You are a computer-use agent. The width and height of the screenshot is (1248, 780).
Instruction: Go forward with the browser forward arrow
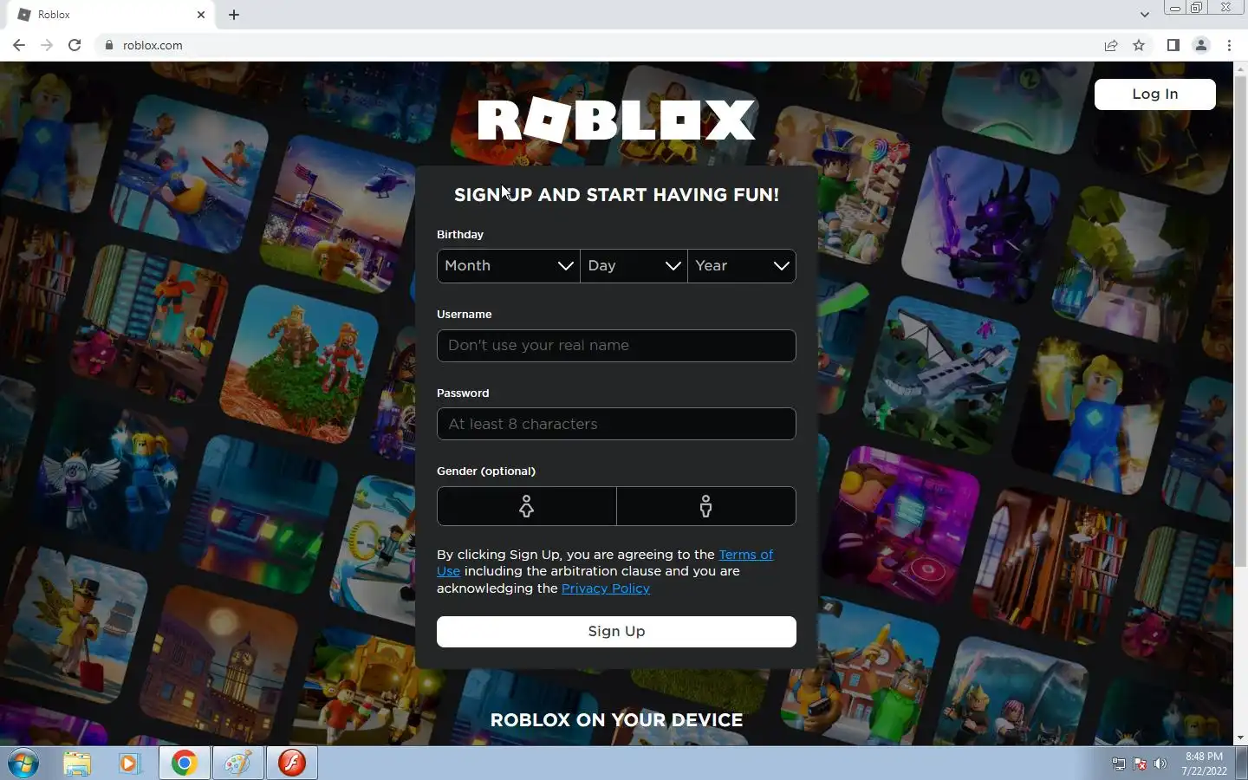click(47, 45)
